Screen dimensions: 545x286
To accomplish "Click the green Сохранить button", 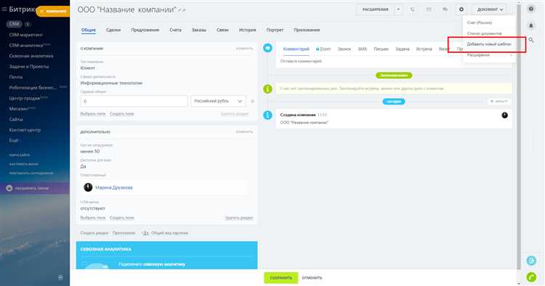I will point(280,278).
